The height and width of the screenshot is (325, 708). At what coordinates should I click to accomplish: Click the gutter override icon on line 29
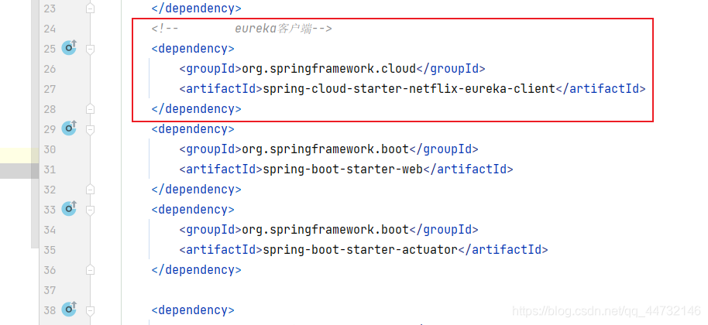coord(69,128)
